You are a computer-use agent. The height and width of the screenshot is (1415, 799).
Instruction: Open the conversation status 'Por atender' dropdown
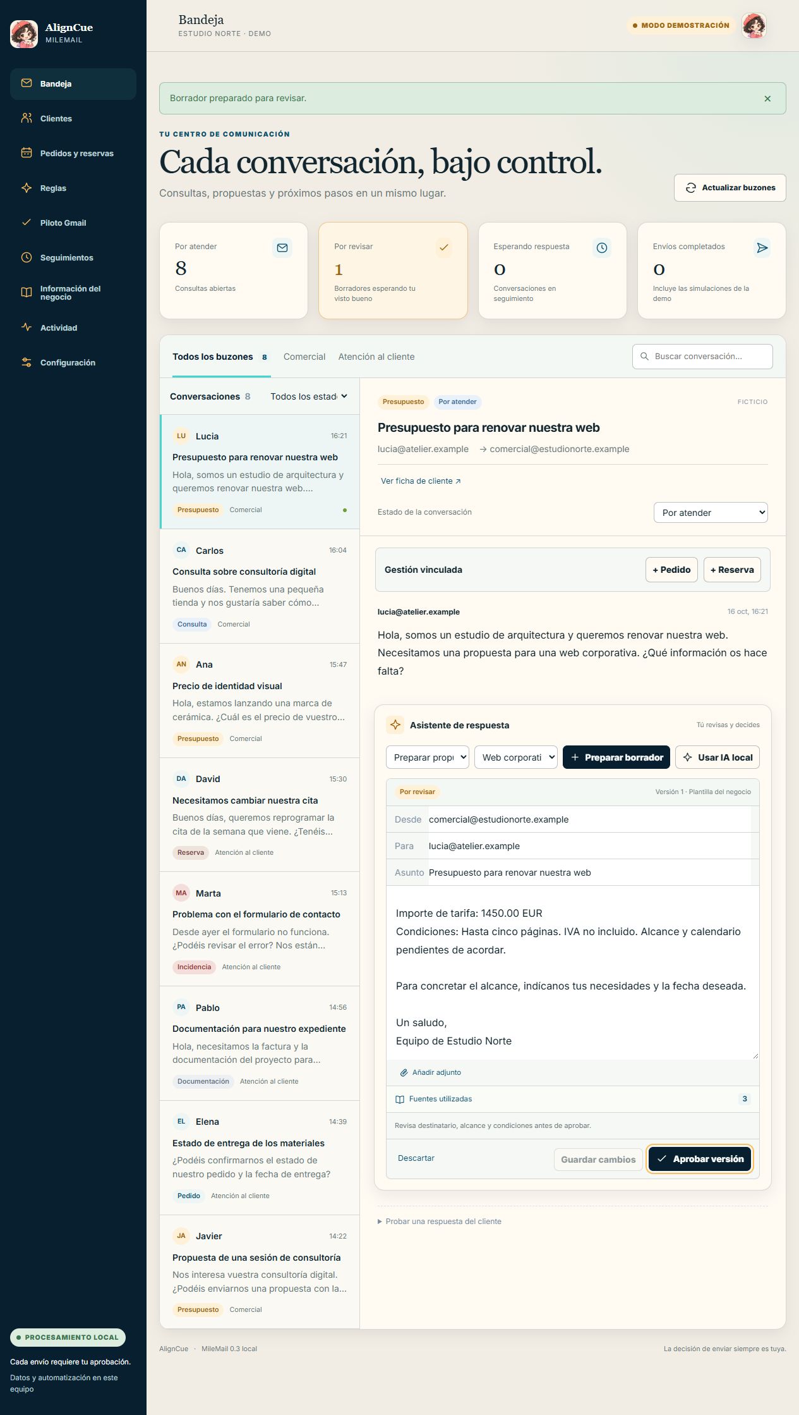point(711,513)
